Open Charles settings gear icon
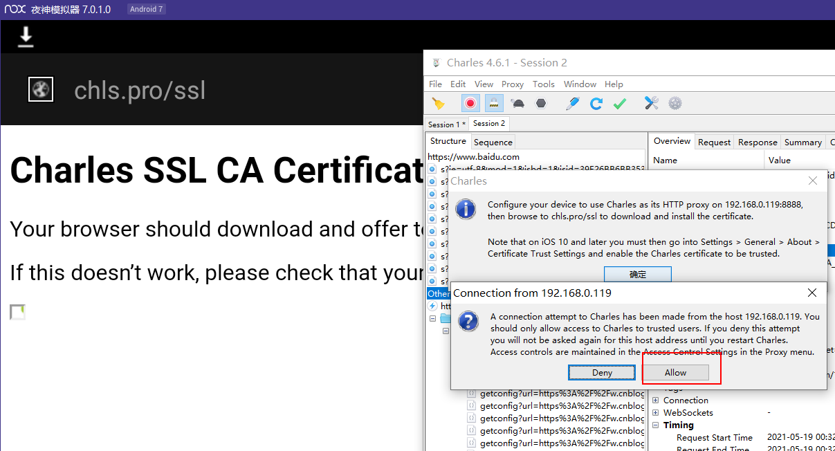Screen dimensions: 835x451 [x=675, y=104]
